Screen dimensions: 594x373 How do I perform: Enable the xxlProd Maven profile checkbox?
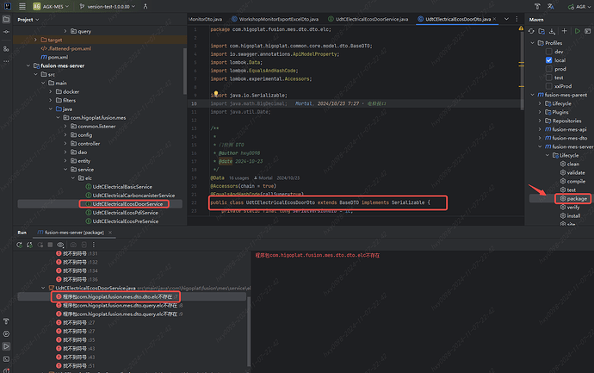click(x=549, y=86)
